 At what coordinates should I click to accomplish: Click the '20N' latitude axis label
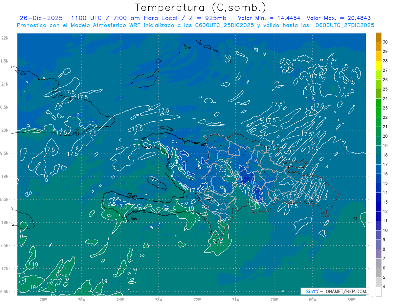pos(5,130)
